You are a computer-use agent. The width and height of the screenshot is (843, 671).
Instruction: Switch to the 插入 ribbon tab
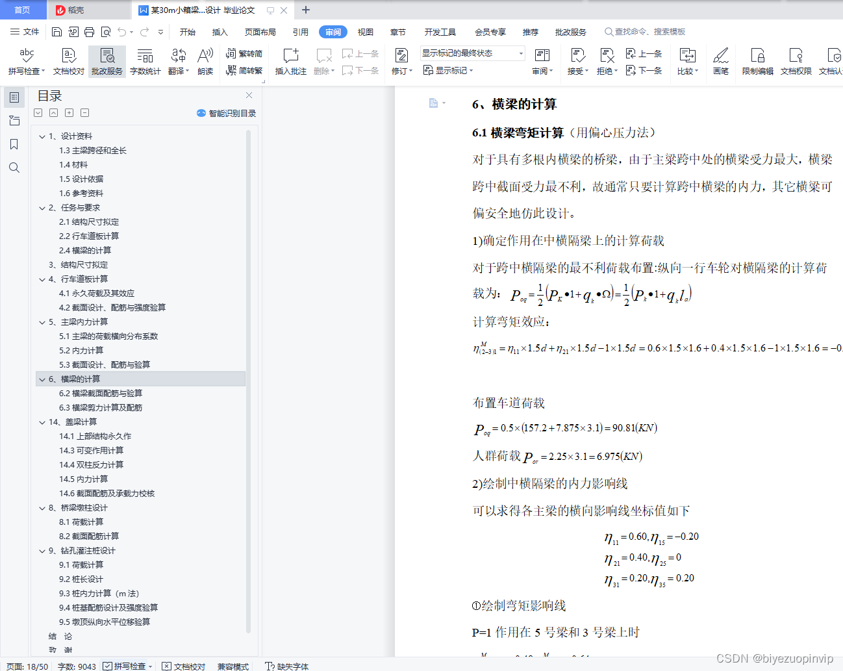(x=220, y=32)
